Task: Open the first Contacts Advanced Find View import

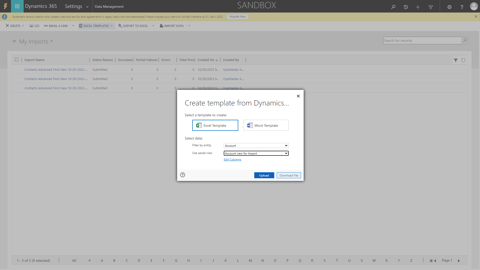Action: [56, 69]
